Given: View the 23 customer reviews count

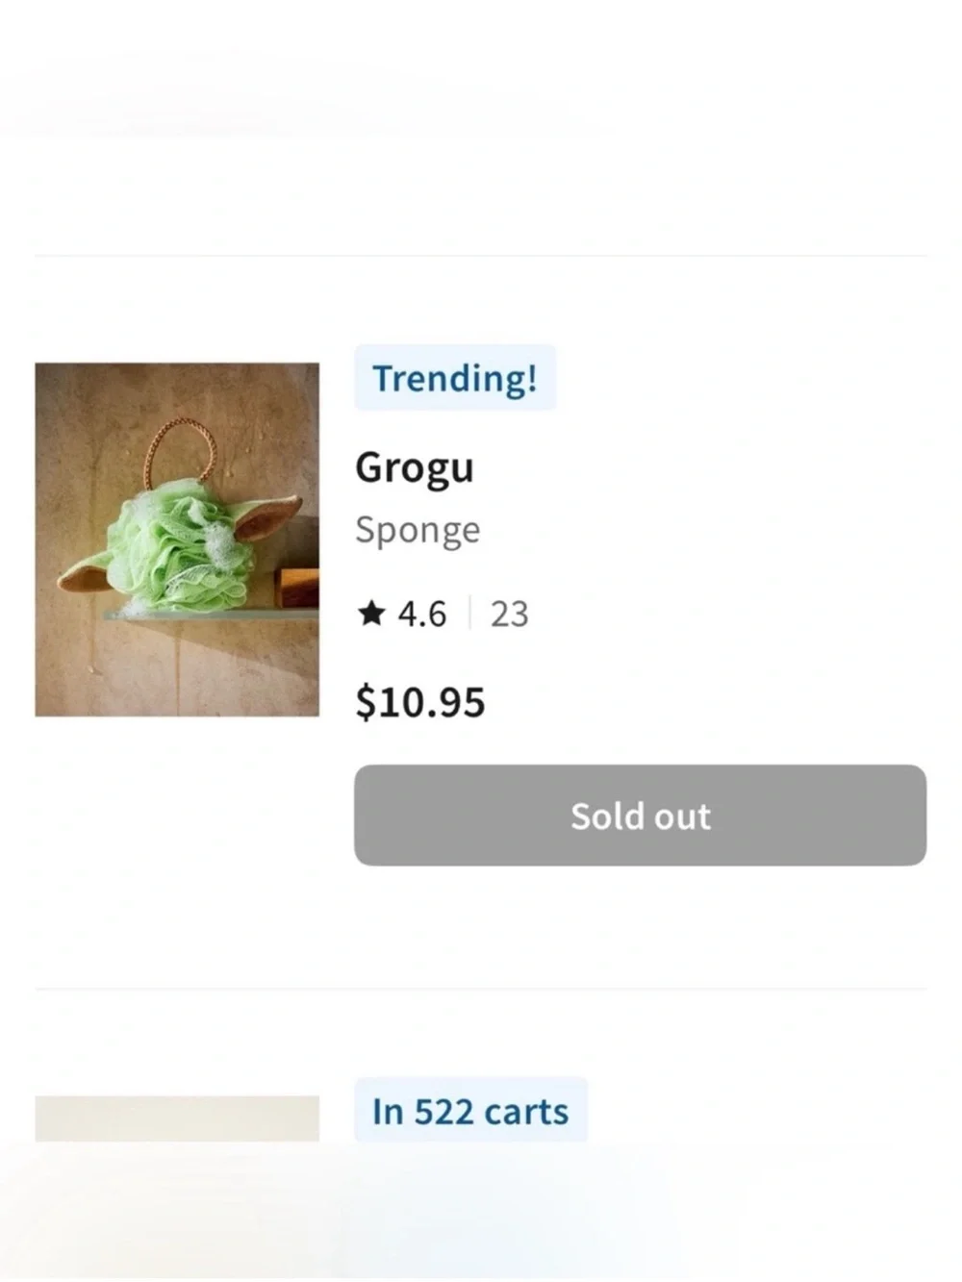Looking at the screenshot, I should pos(510,614).
